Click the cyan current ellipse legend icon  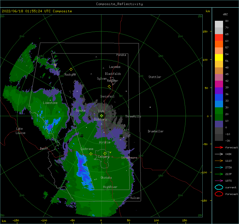click(219, 187)
